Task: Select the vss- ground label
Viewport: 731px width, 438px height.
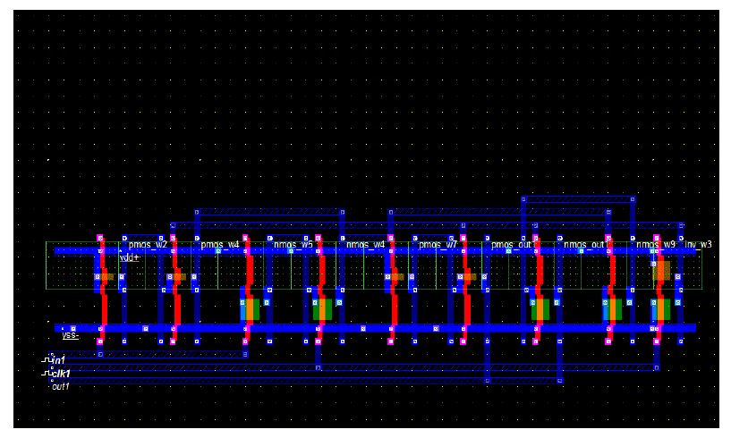Action: tap(70, 336)
